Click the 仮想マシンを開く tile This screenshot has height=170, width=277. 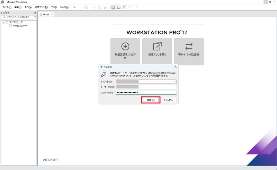[157, 51]
